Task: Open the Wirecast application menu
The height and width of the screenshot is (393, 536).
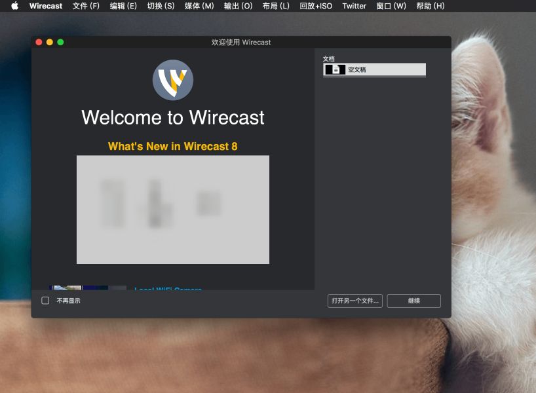Action: pos(46,6)
